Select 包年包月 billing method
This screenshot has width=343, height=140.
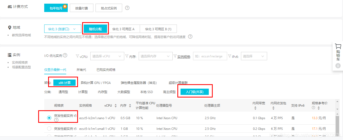pyautogui.click(x=56, y=8)
